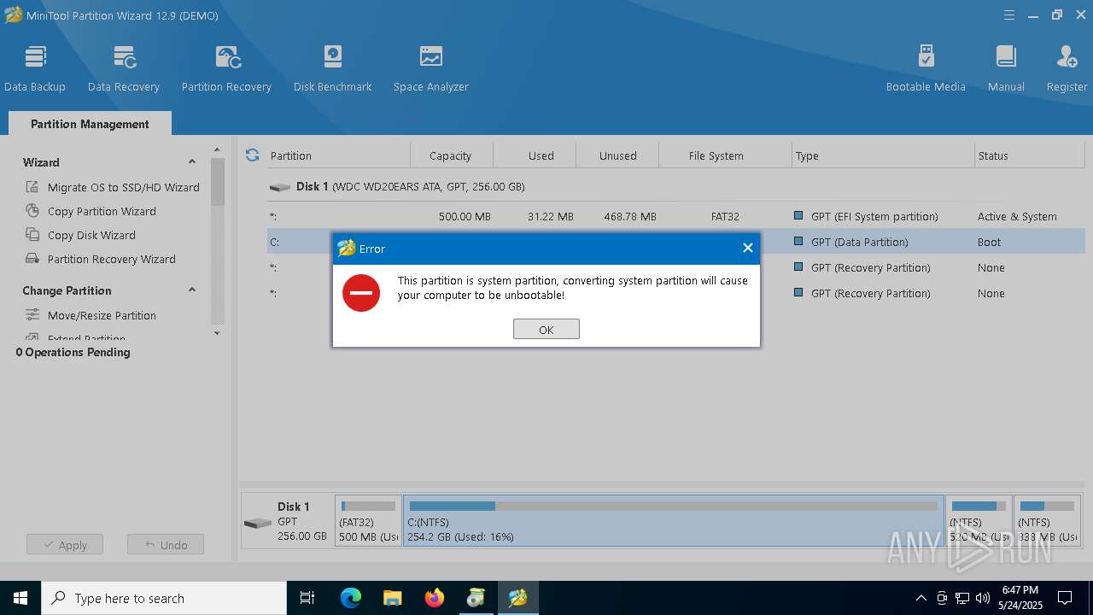Open the Data Backup tool
The image size is (1093, 615).
tap(35, 68)
